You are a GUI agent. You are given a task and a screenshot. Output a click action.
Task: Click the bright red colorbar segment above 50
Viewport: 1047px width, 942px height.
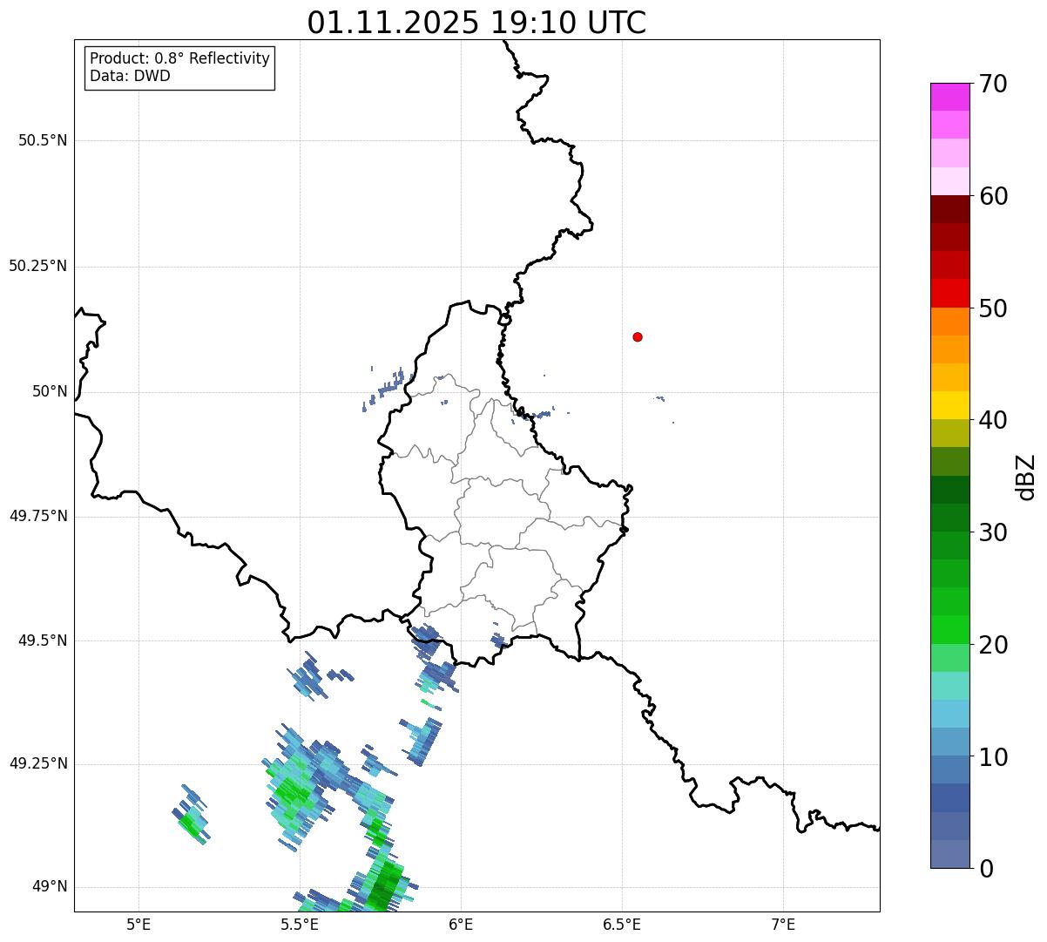[x=949, y=294]
